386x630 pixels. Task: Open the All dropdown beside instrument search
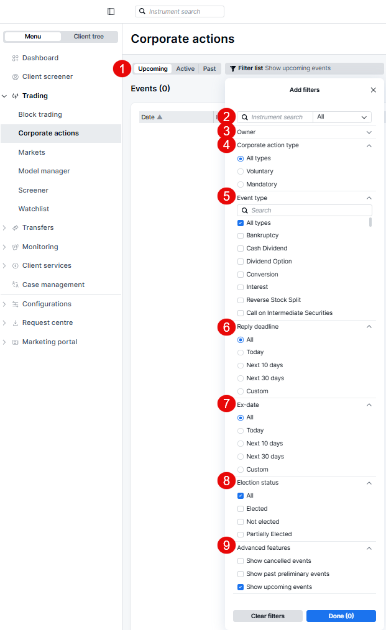[342, 117]
